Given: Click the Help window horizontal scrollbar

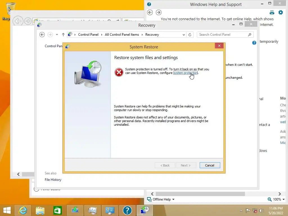Looking at the screenshot, I should tap(200, 194).
